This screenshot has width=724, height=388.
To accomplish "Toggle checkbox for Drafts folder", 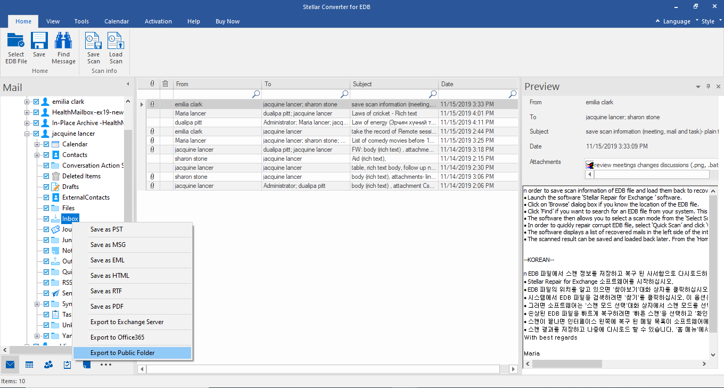I will click(46, 187).
